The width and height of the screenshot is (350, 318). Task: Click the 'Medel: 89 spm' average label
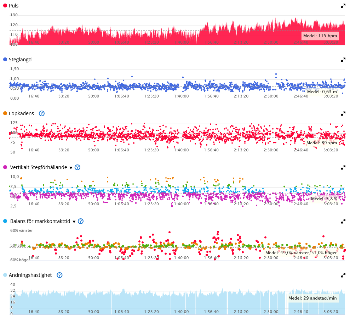pos(322,143)
